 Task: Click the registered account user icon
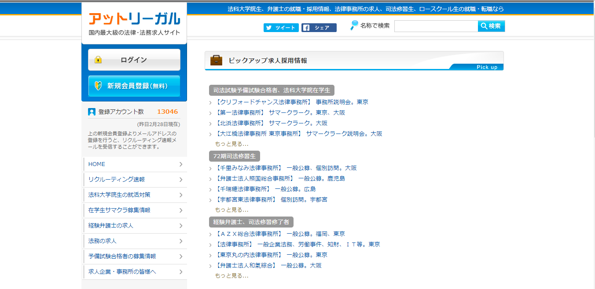[92, 112]
